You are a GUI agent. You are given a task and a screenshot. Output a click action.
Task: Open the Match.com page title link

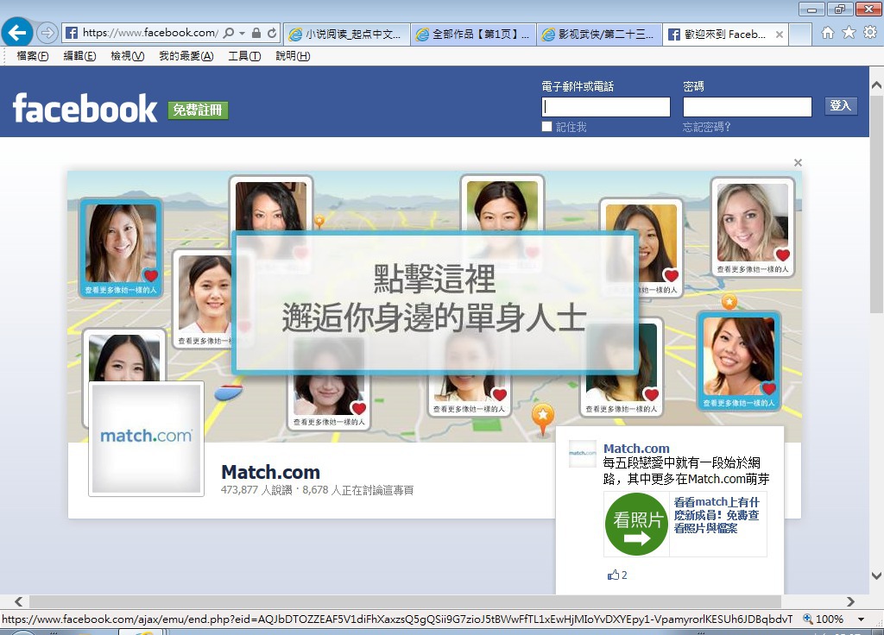(270, 472)
